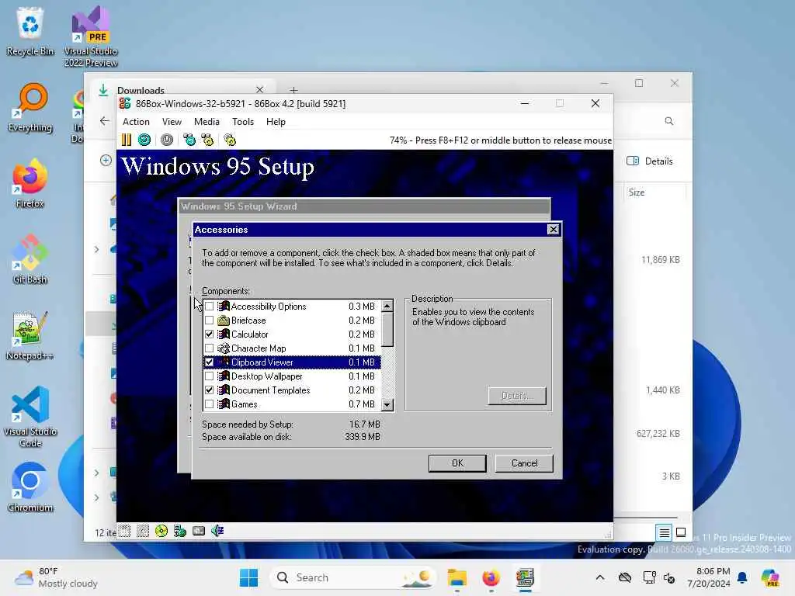Image resolution: width=795 pixels, height=596 pixels.
Task: Switch to 86Box taskbar icon
Action: 526,577
